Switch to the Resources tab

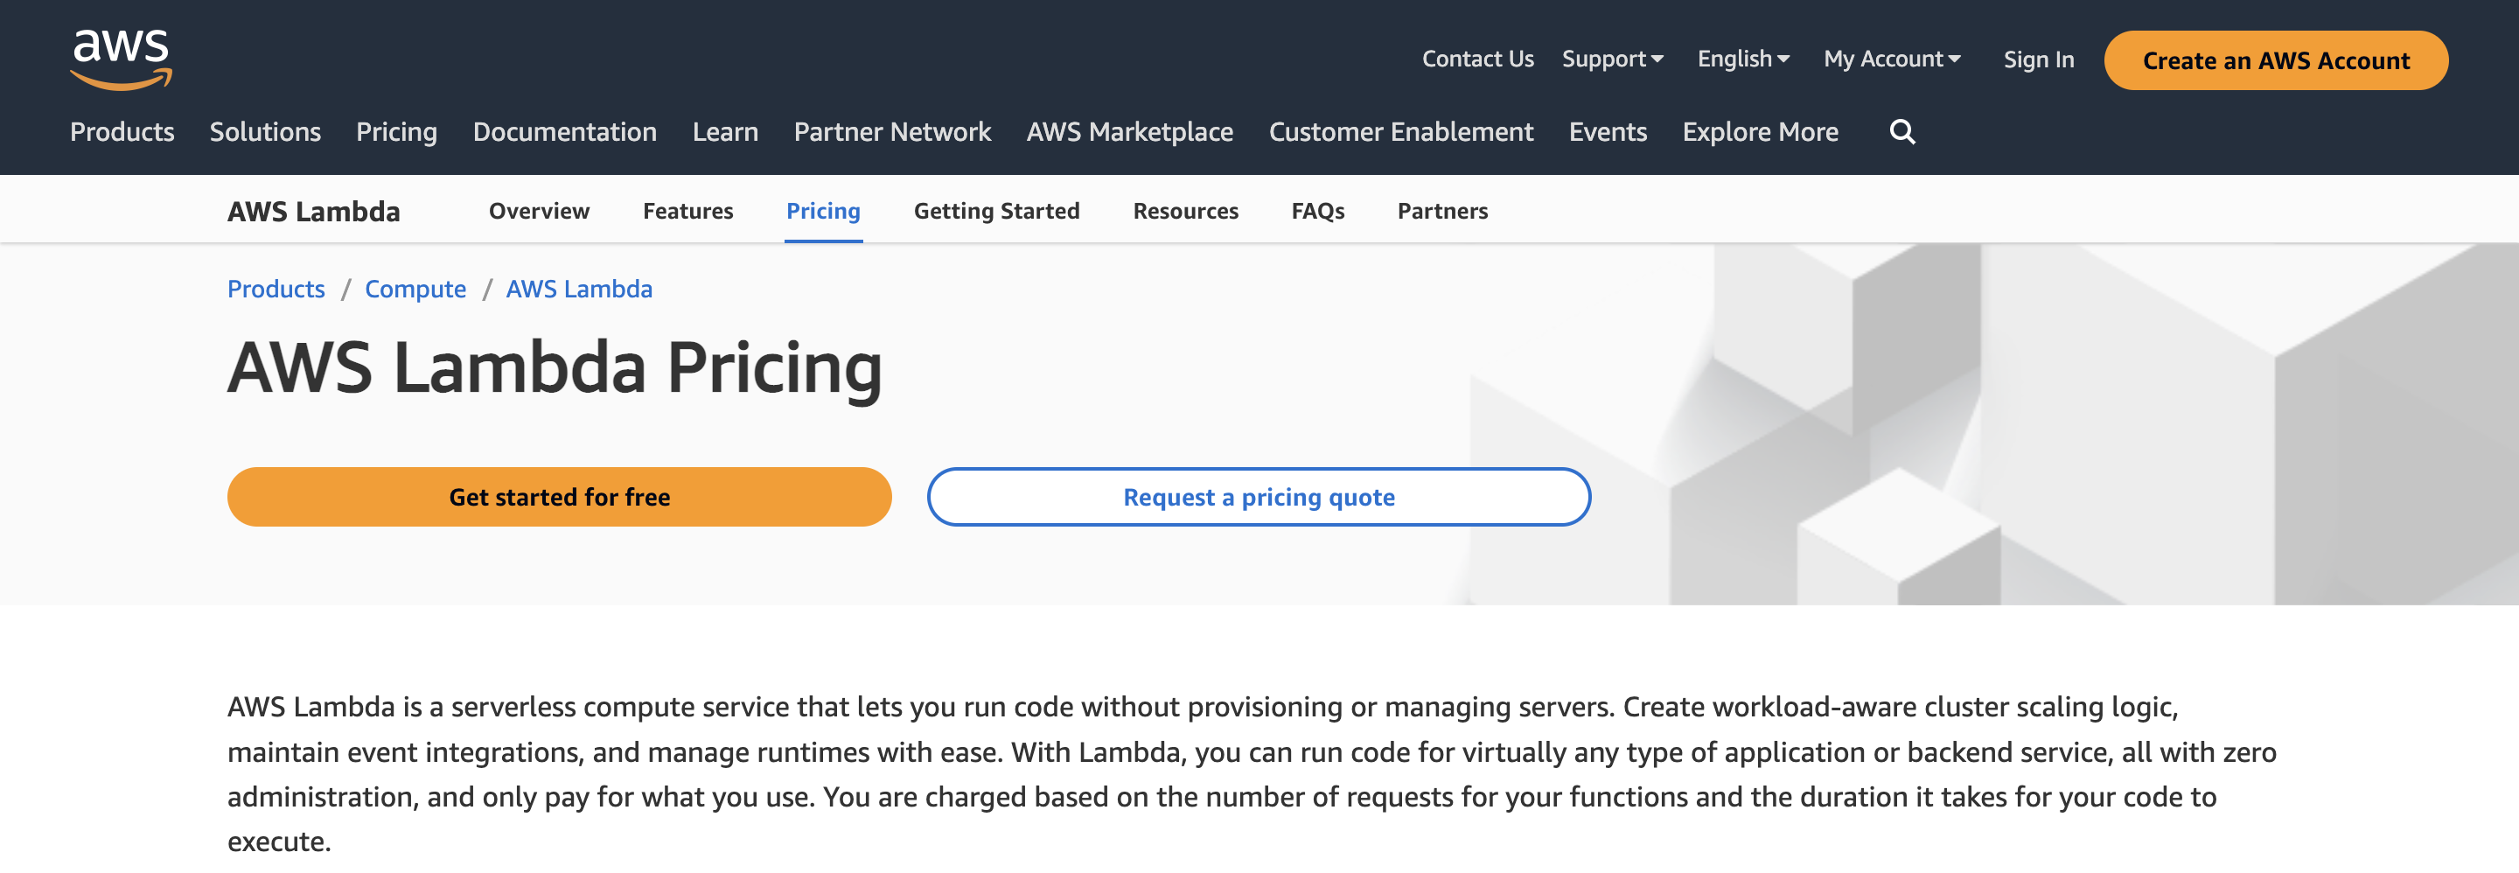[1185, 211]
